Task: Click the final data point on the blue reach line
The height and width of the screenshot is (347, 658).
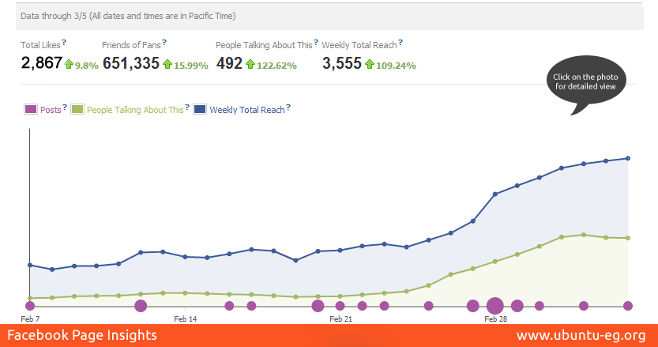Action: point(628,158)
